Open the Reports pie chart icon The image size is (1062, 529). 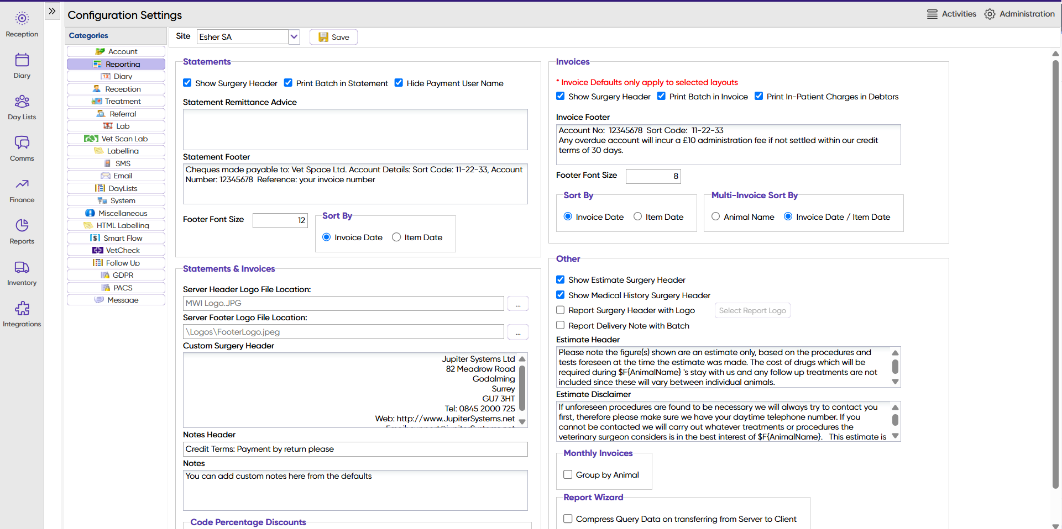[x=22, y=226]
